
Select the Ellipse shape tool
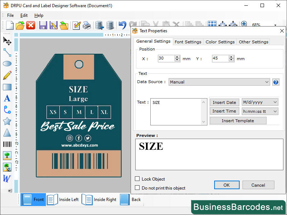tap(6, 64)
